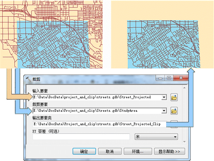Expand the 输入要素 path dropdown
Image resolution: width=214 pixels, height=161 pixels.
164,97
